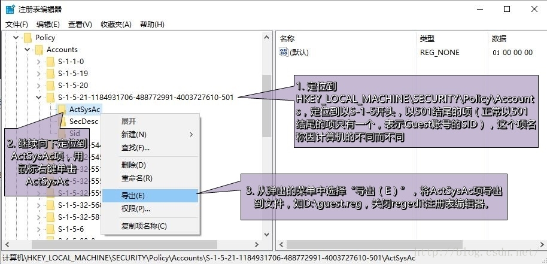This screenshot has width=547, height=264.
Task: Select the SecDesc tree key
Action: (84, 122)
